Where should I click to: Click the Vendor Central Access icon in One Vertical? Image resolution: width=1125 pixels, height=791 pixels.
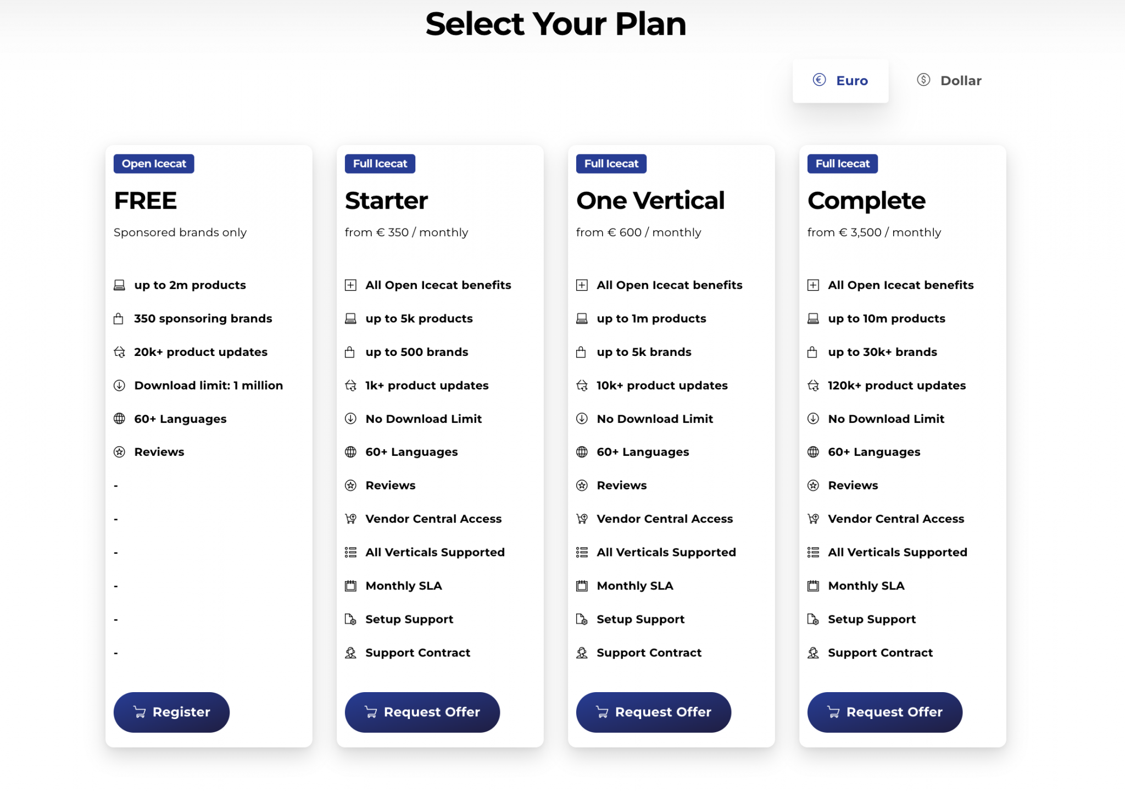(582, 519)
